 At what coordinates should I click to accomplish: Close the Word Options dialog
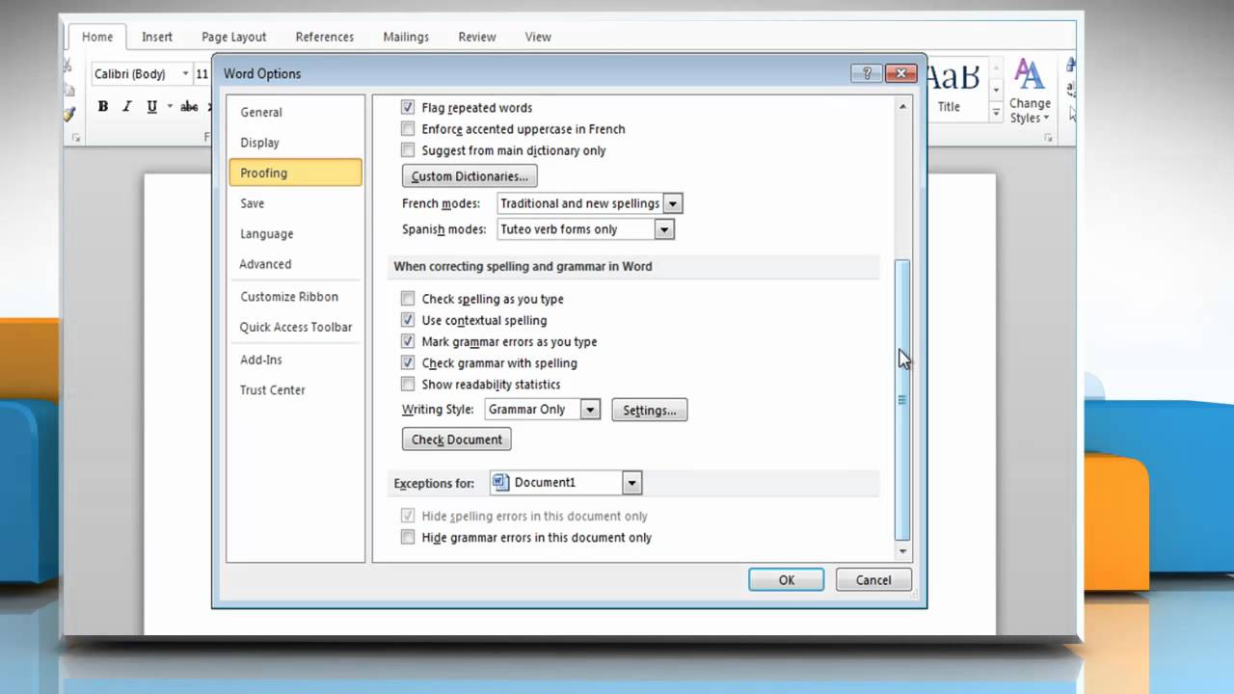900,73
